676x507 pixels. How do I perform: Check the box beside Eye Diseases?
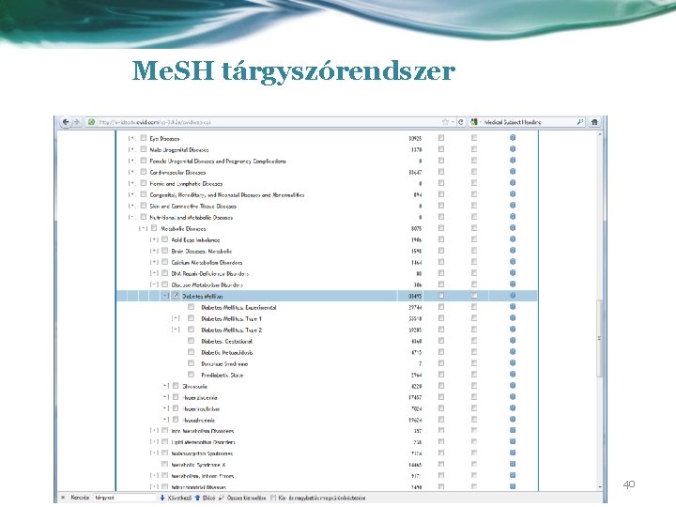tap(143, 138)
